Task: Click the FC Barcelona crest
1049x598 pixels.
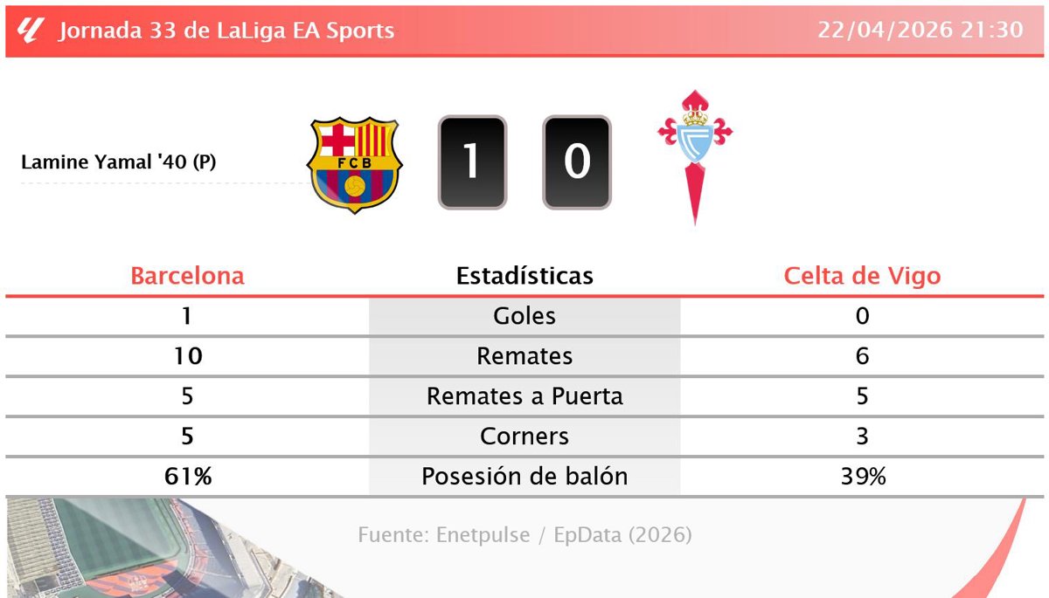Action: coord(353,164)
